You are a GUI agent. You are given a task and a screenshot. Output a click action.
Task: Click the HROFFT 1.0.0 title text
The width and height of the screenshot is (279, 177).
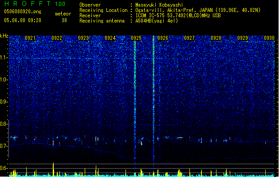pyautogui.click(x=35, y=4)
